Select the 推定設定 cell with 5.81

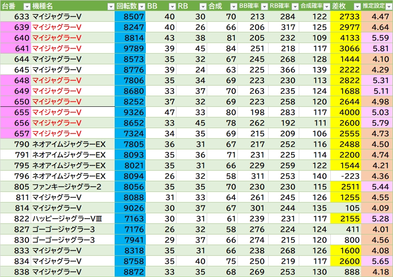(x=377, y=49)
